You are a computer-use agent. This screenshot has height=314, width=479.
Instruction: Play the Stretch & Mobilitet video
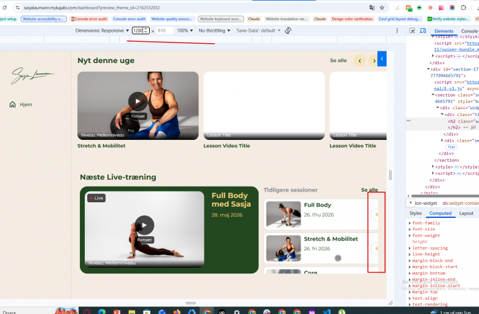pyautogui.click(x=138, y=101)
